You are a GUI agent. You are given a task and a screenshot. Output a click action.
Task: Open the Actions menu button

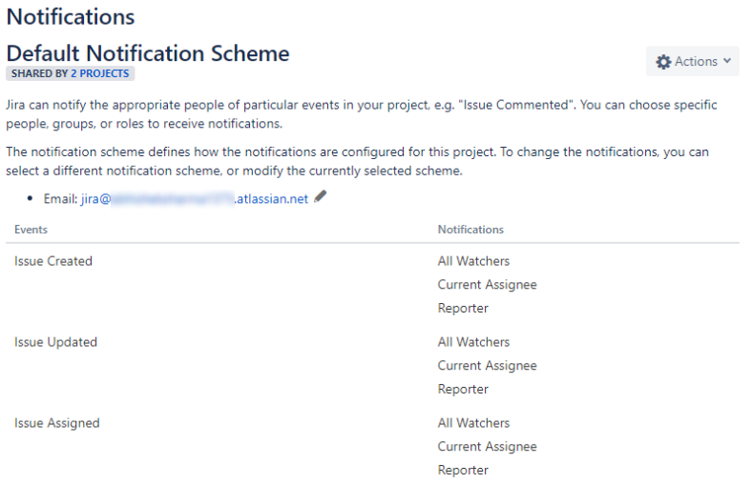pos(693,61)
